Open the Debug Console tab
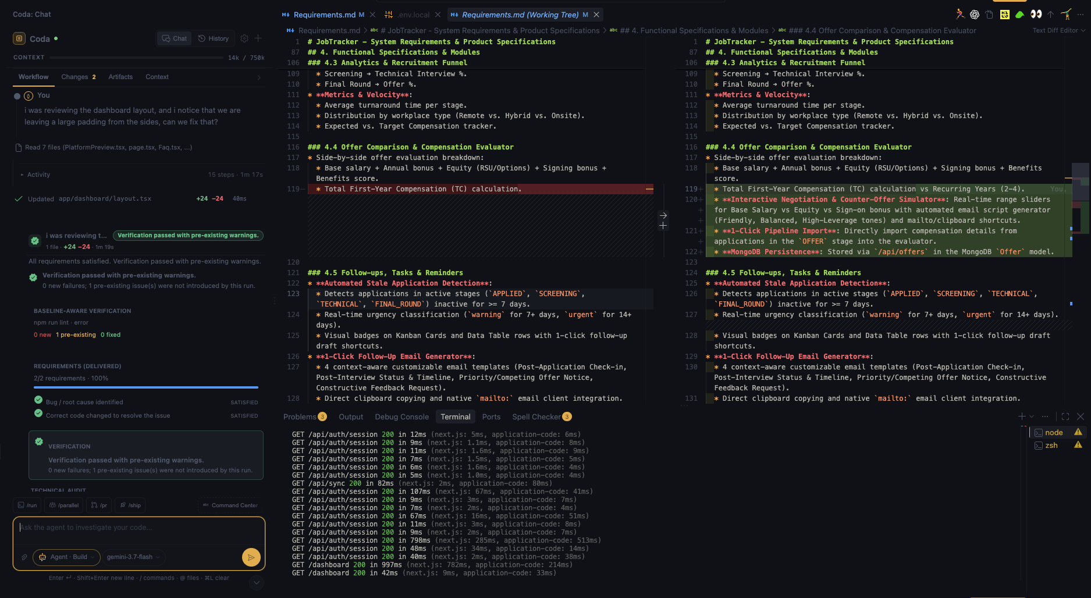This screenshot has width=1091, height=598. pos(401,417)
